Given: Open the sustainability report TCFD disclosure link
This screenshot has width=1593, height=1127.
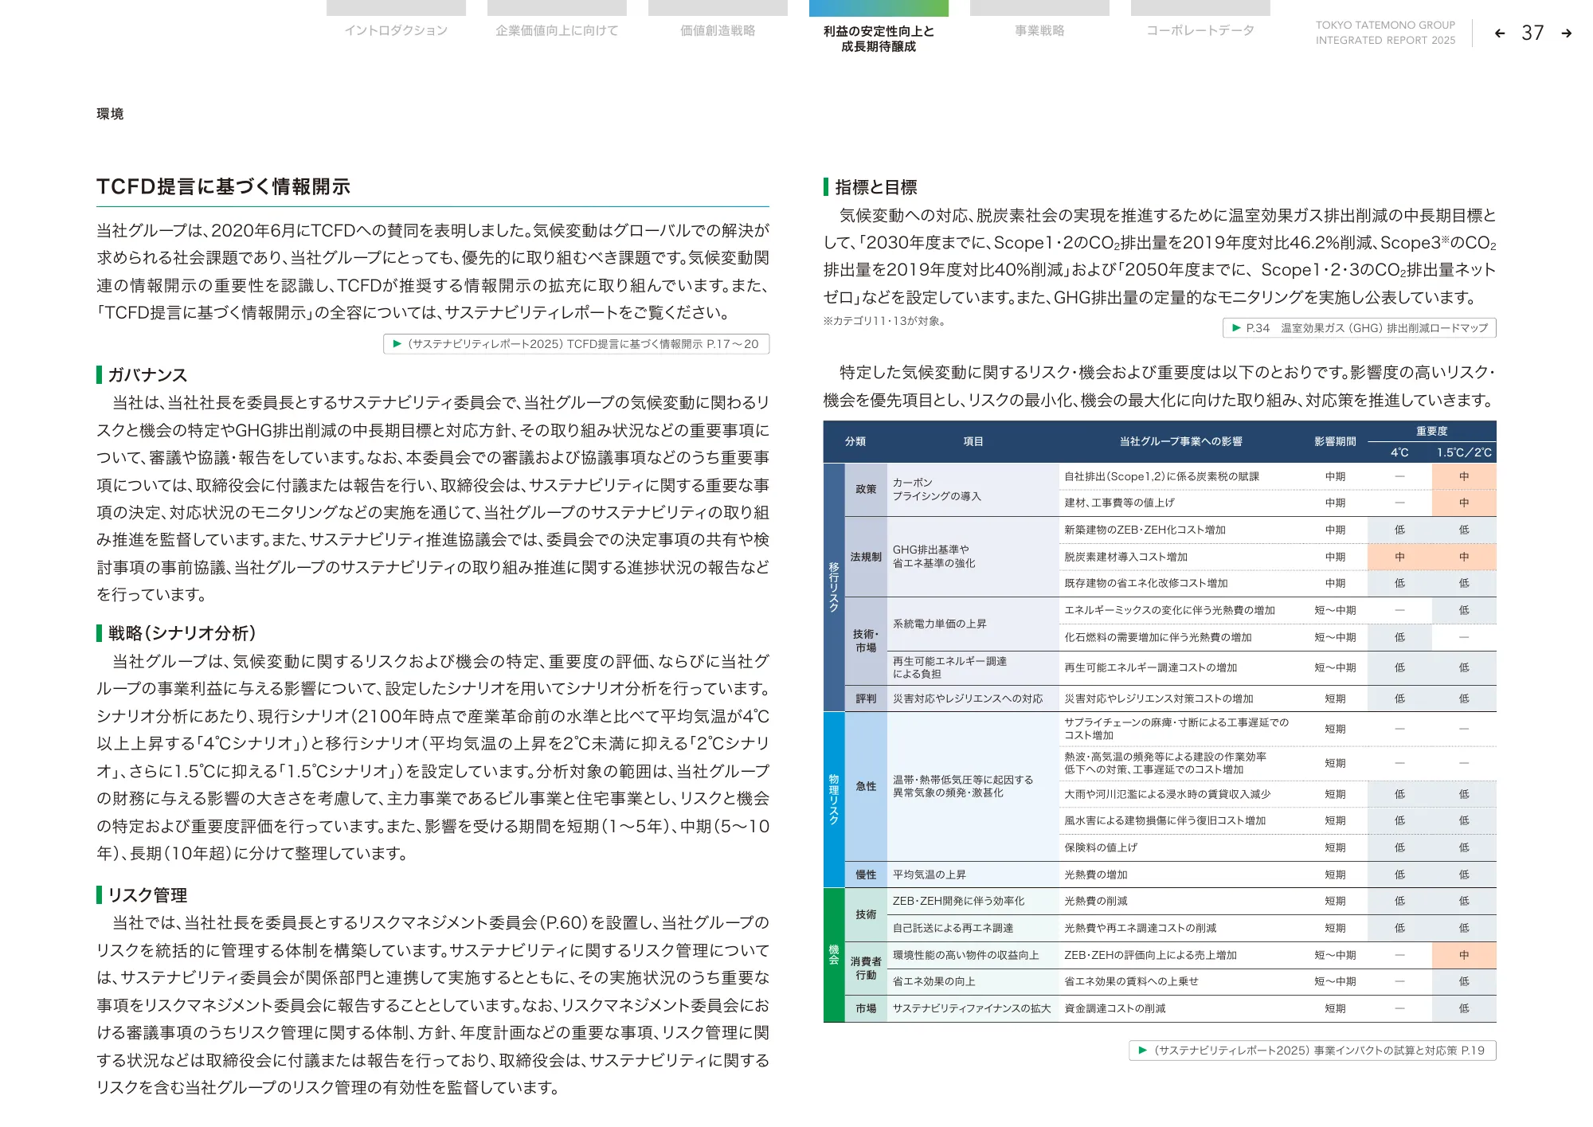Looking at the screenshot, I should click(x=582, y=344).
